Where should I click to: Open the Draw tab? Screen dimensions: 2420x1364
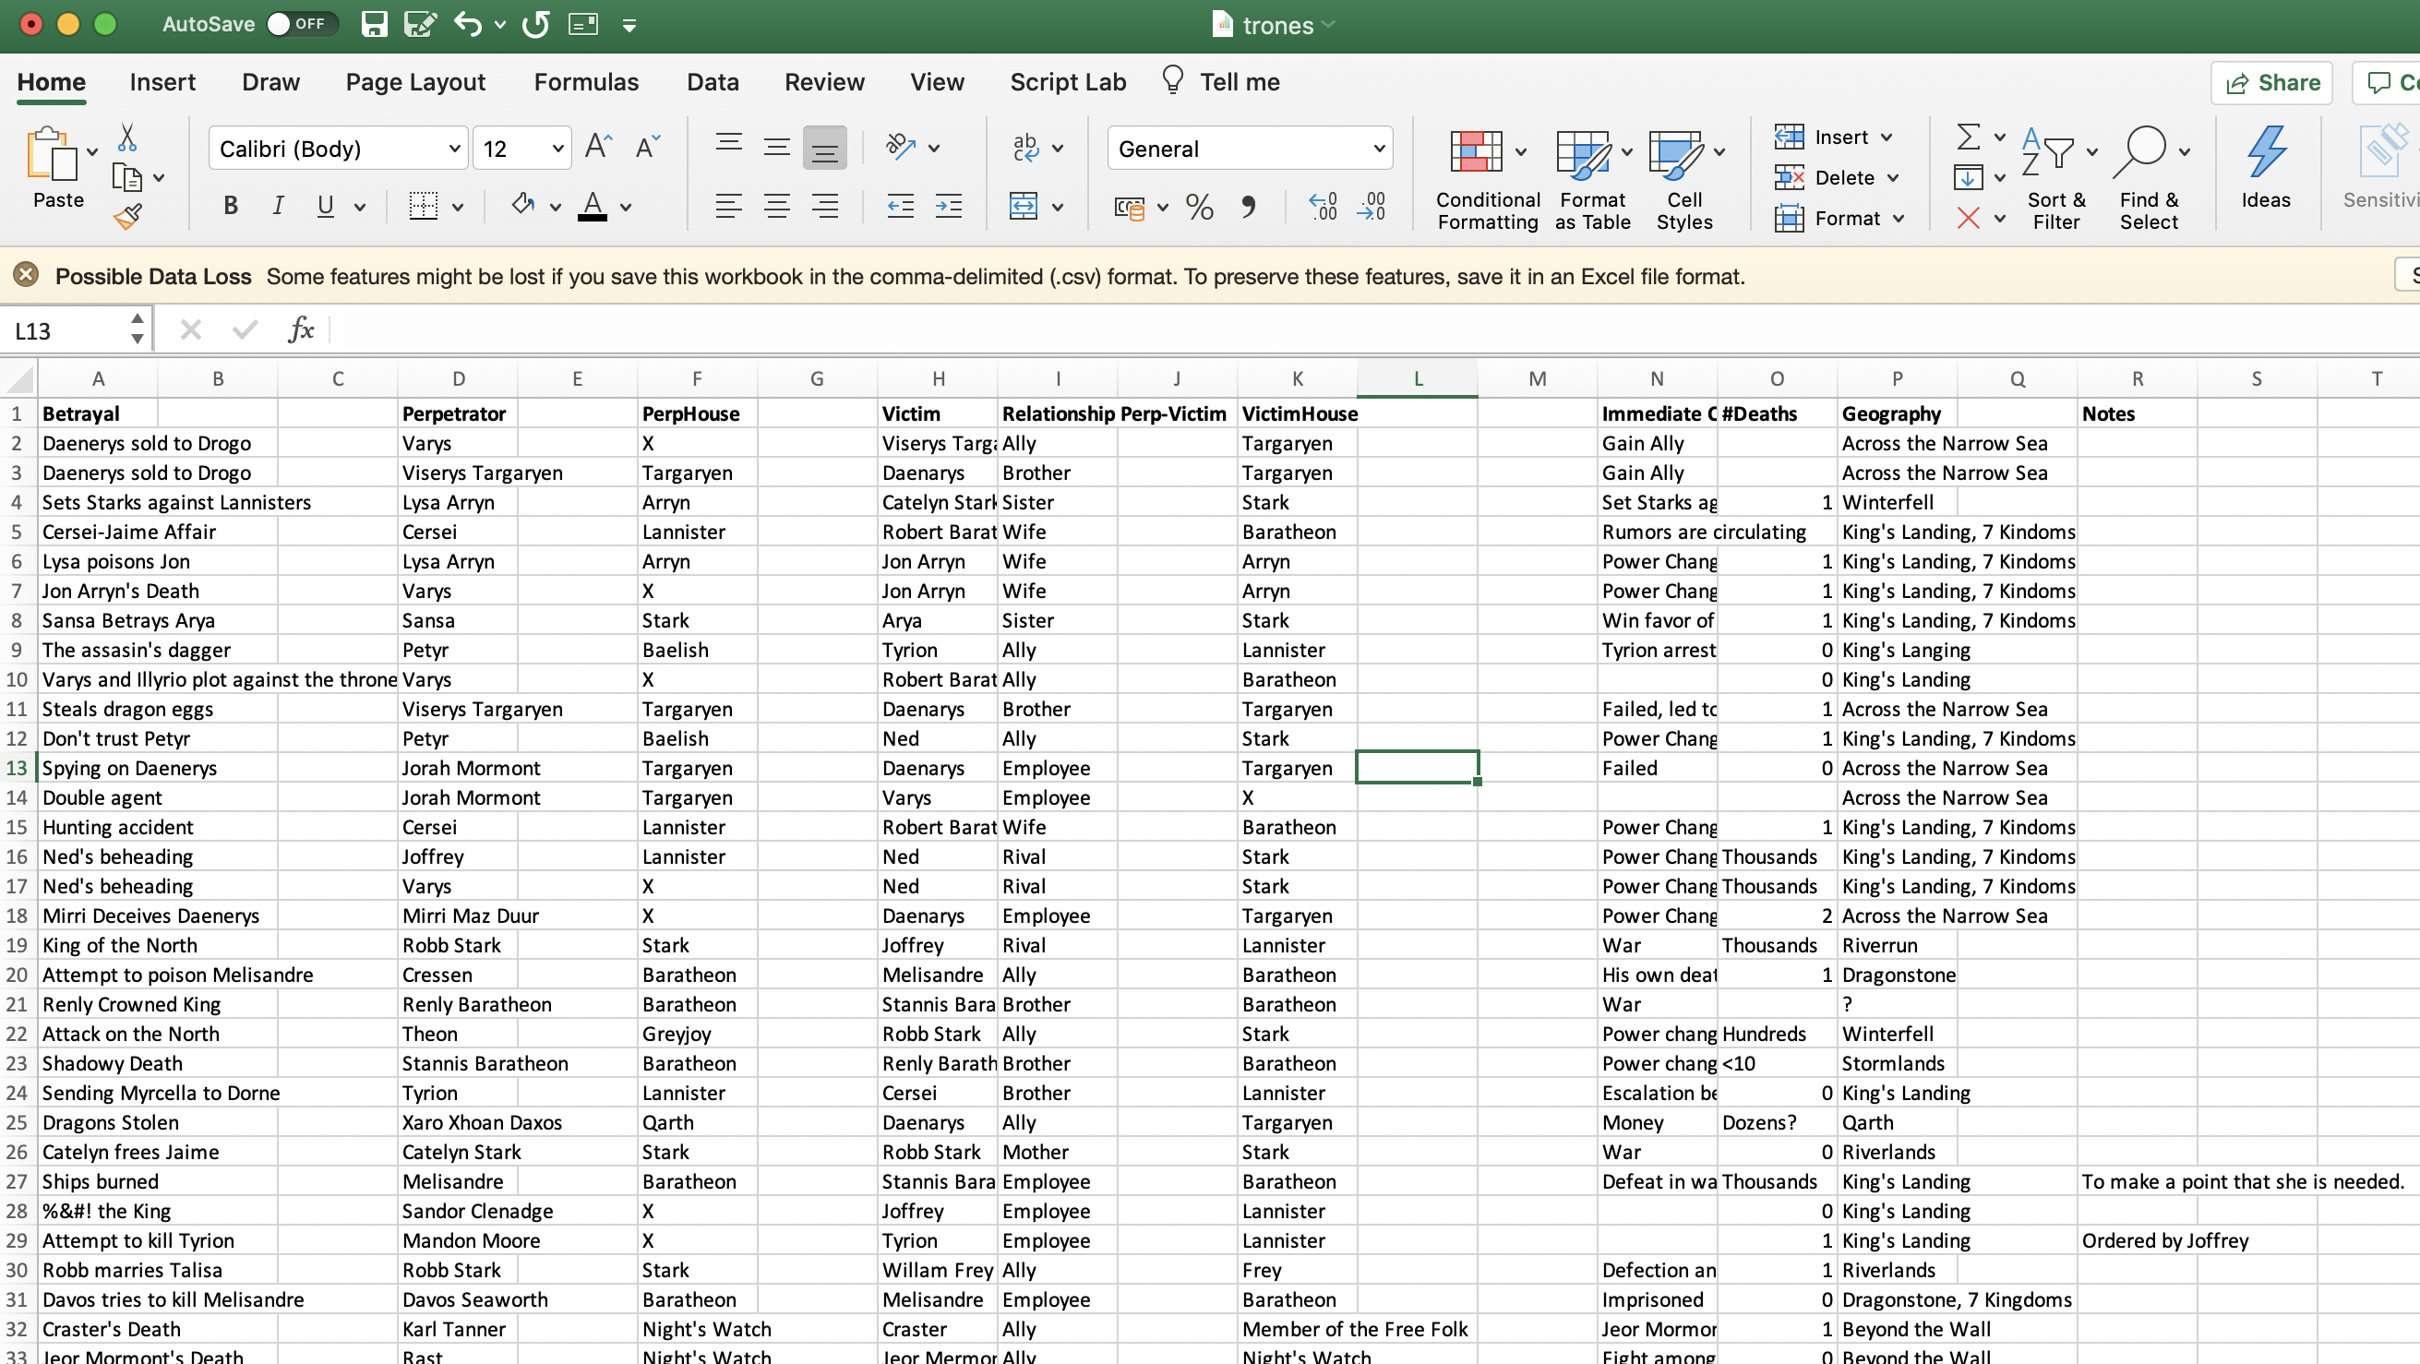(x=270, y=82)
